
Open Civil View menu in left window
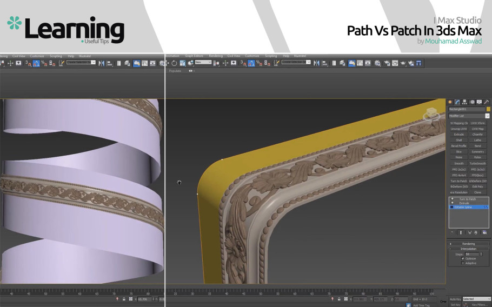coord(19,56)
